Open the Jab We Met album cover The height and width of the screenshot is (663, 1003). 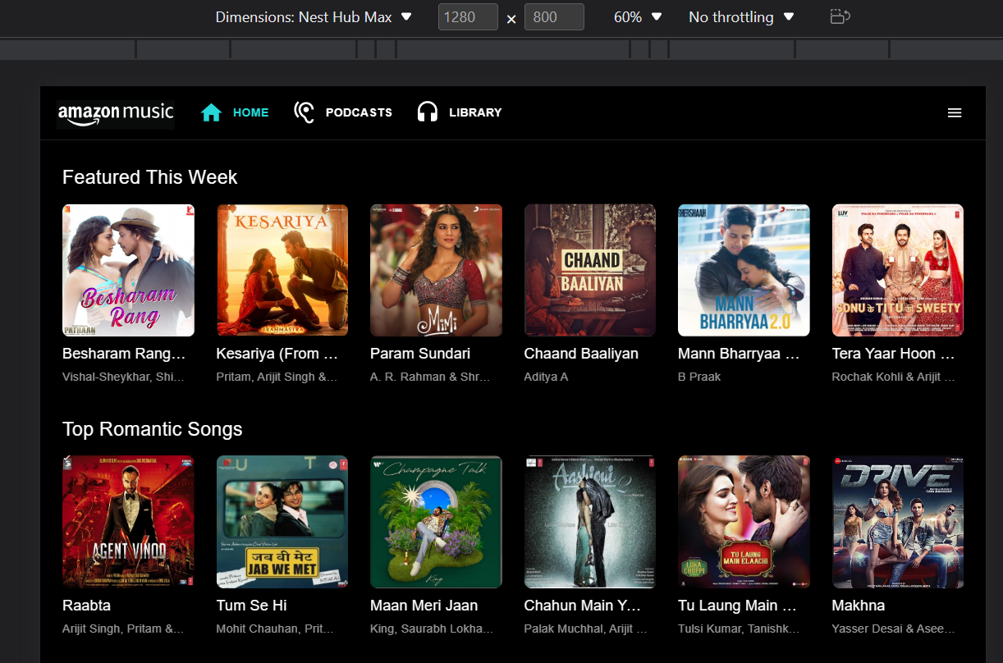[x=282, y=522]
